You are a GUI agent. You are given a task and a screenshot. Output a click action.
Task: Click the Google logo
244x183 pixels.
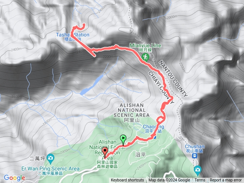(x=14, y=178)
